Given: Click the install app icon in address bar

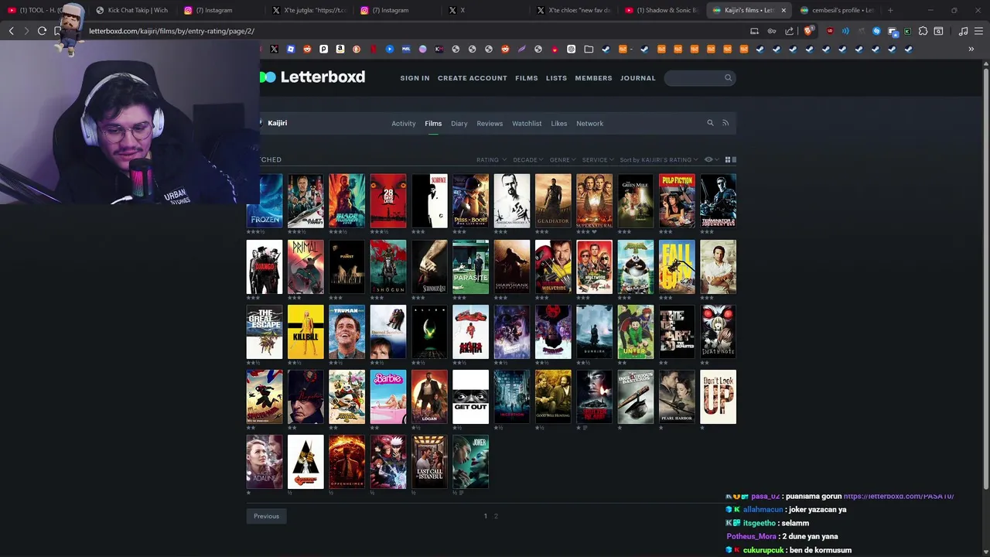Looking at the screenshot, I should 754,31.
